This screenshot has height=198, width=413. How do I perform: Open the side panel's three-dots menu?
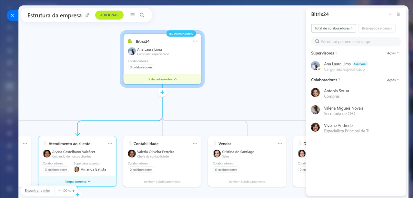pos(390,14)
